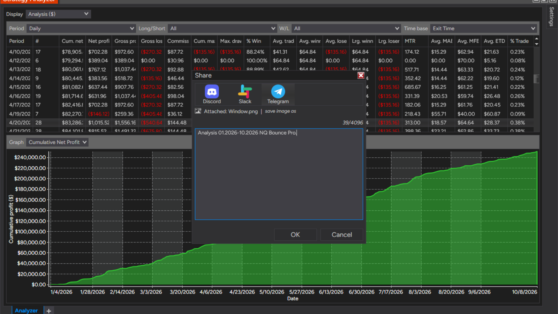
Task: Open the Settings side panel
Action: [x=551, y=16]
